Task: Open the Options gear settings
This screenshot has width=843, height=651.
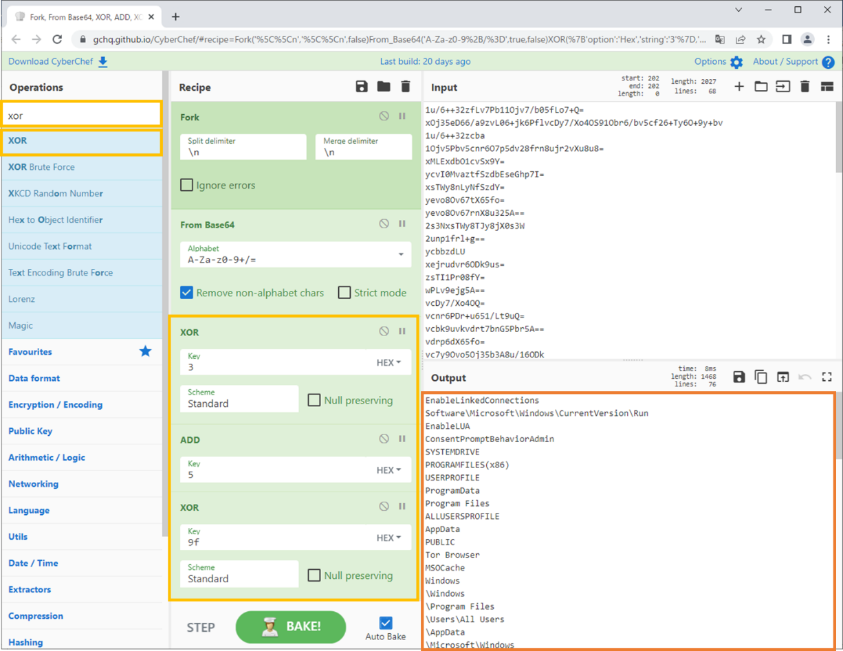Action: click(736, 62)
